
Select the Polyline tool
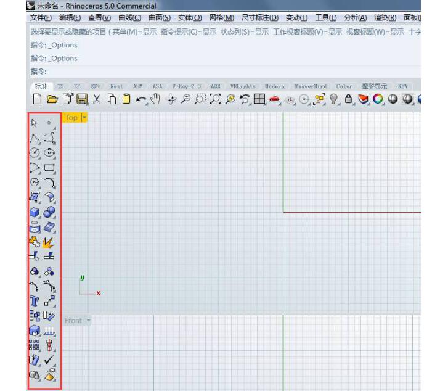[35, 138]
